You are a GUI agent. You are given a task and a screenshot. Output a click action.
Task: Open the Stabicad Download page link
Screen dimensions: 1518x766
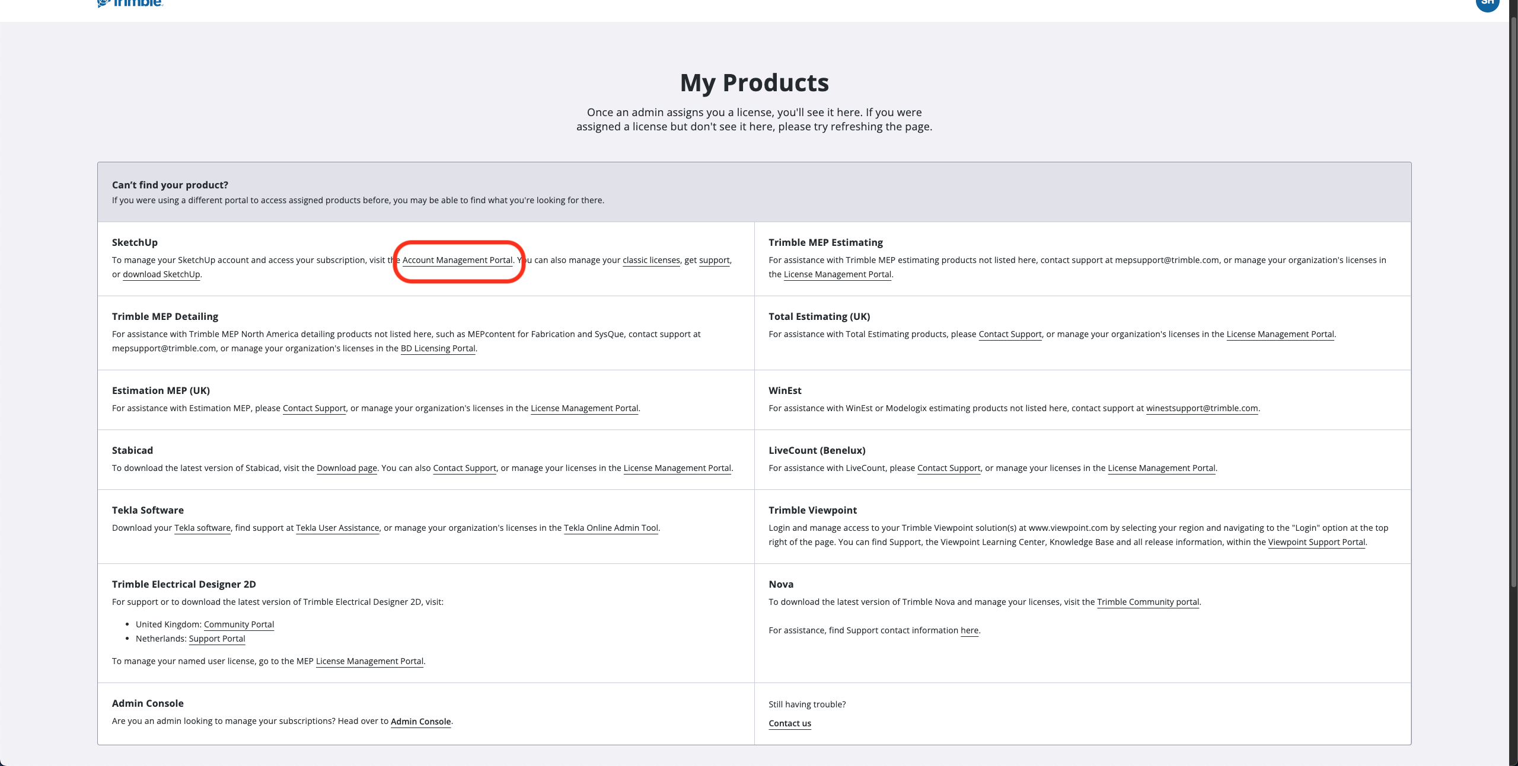347,468
